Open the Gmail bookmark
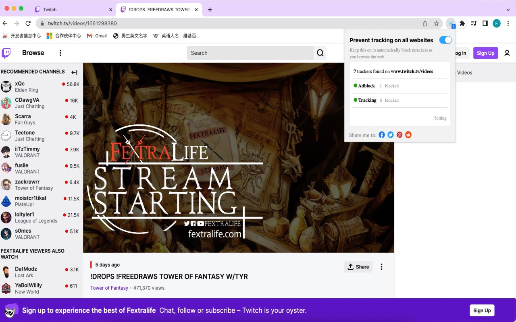Viewport: 516px width, 322px height. (97, 36)
